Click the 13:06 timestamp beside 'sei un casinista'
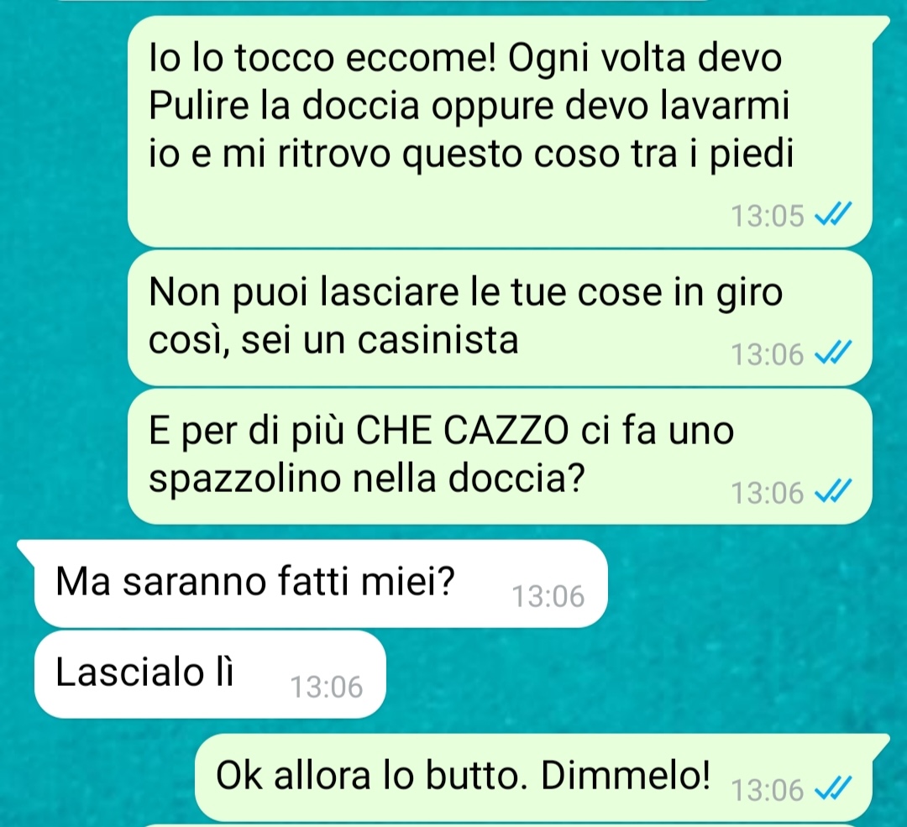The width and height of the screenshot is (907, 827). point(768,354)
